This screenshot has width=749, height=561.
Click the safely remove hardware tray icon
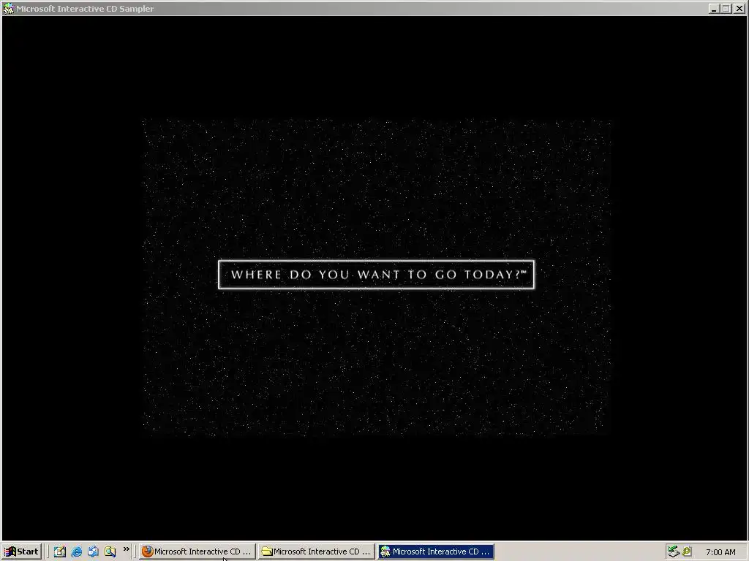pos(674,552)
